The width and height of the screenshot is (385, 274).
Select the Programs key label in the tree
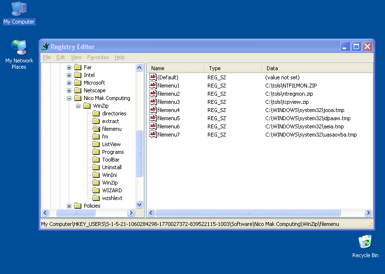[113, 152]
